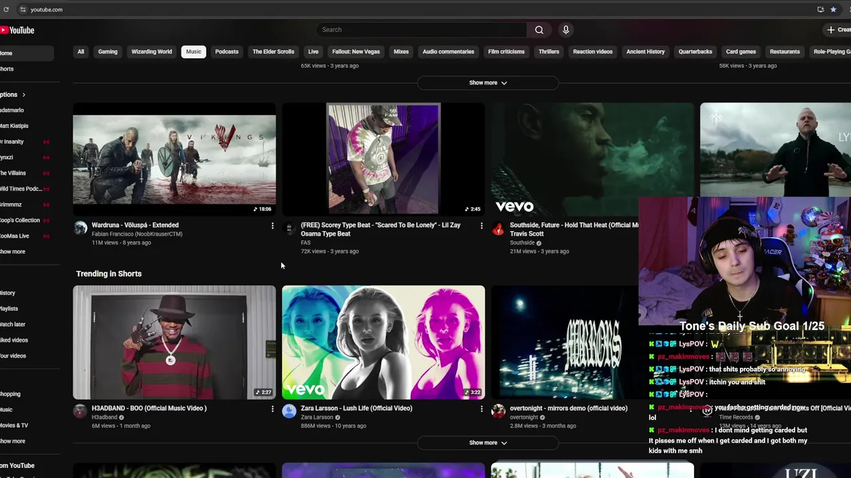The height and width of the screenshot is (478, 851).
Task: Show more under Explore sidebar section
Action: 13,441
